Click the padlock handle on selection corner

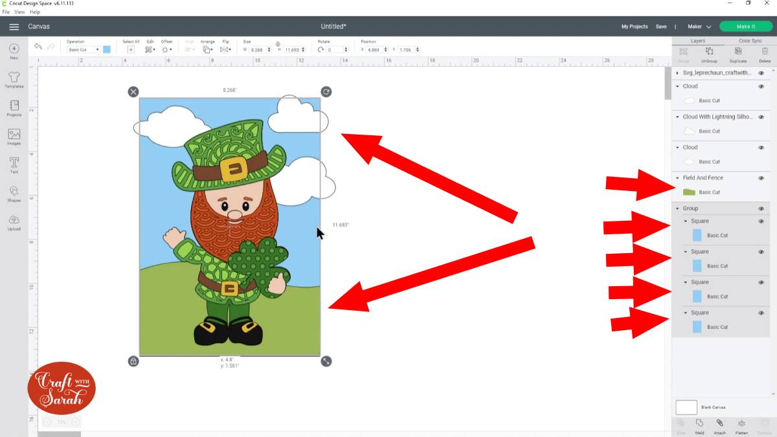coord(133,361)
